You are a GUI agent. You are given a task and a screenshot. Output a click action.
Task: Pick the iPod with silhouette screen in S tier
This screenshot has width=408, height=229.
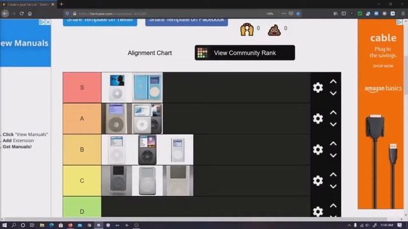tap(117, 88)
